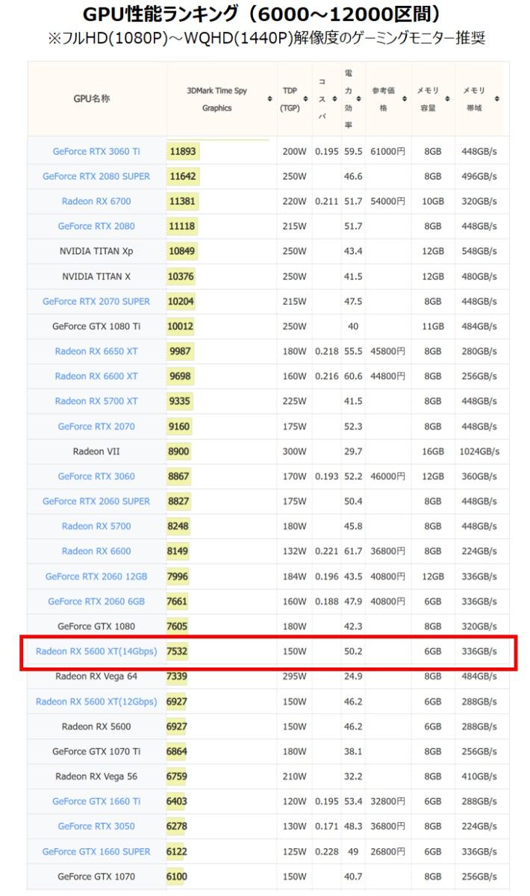The width and height of the screenshot is (530, 896).
Task: Click price cell 44800円
Action: 387,376
